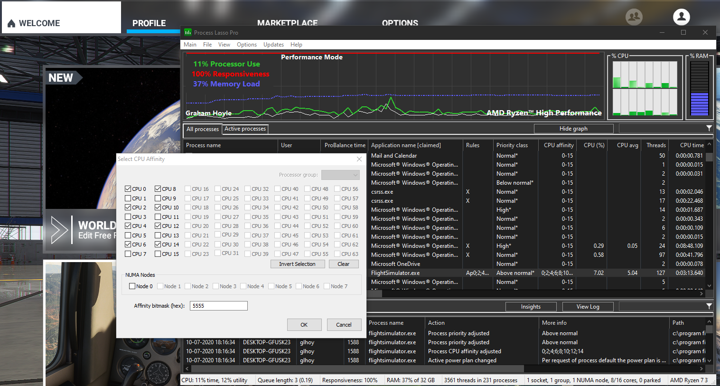Screen dimensions: 720x386
Task: Open the File menu
Action: 207,45
